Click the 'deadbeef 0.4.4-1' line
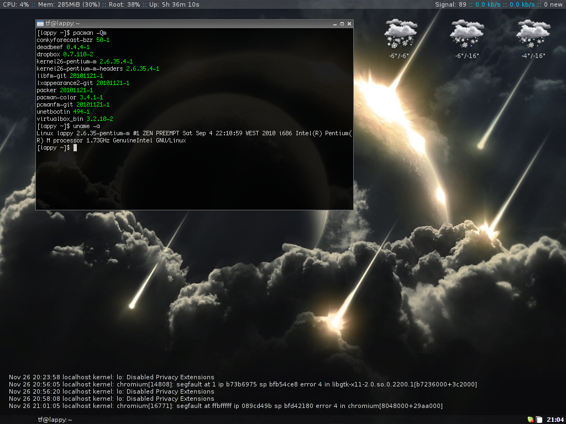 tap(63, 47)
